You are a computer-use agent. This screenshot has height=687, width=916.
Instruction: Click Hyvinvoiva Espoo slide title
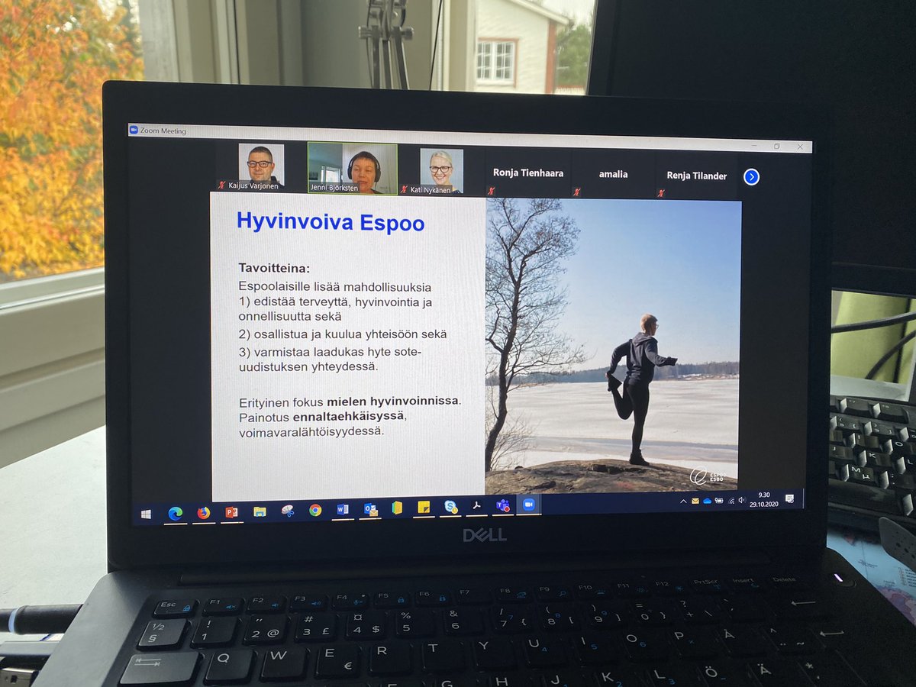coord(331,221)
